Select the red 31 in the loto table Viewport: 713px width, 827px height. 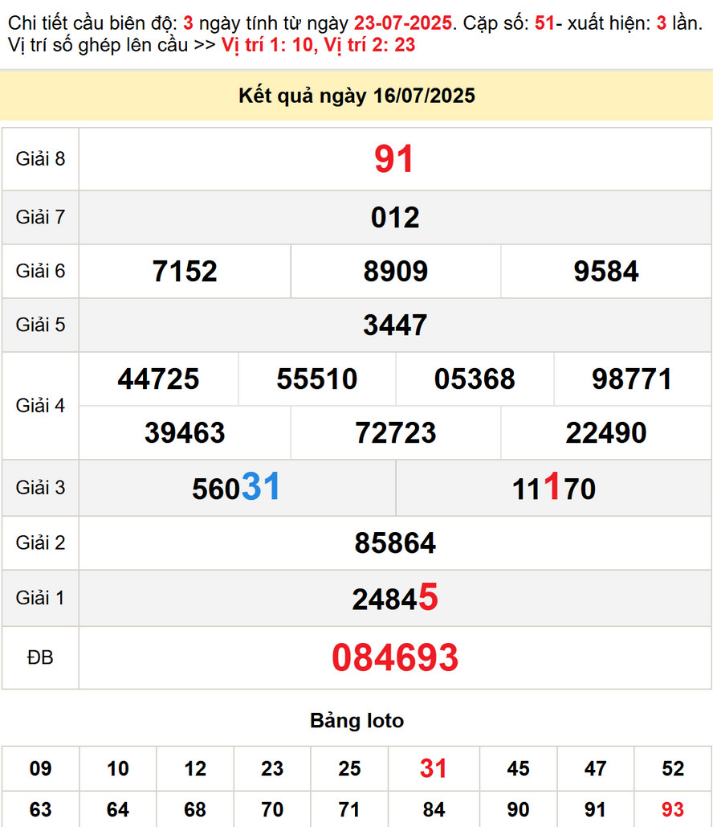click(x=433, y=768)
